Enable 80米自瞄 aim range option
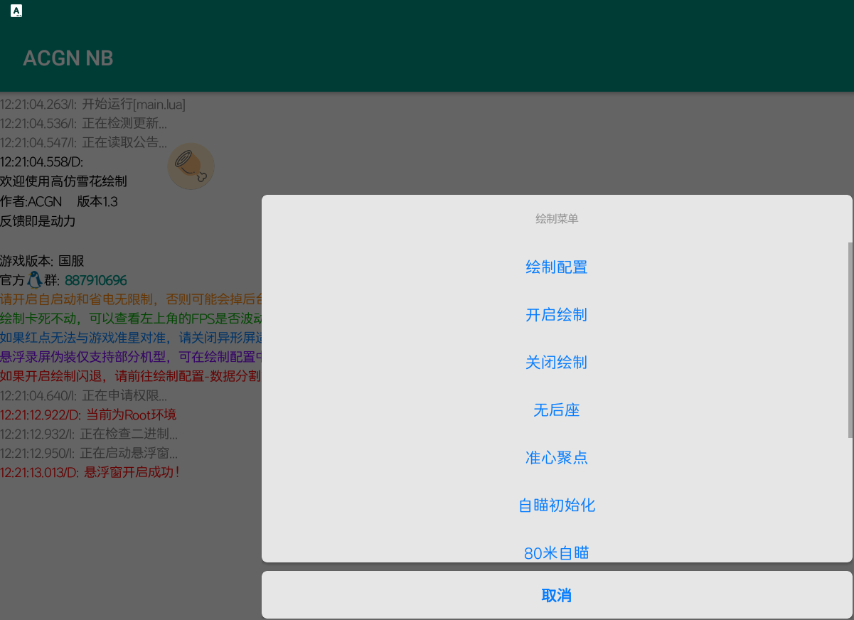The height and width of the screenshot is (620, 854). (x=556, y=552)
